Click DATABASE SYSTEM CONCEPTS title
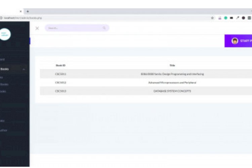252x168 pixels. tap(172, 91)
